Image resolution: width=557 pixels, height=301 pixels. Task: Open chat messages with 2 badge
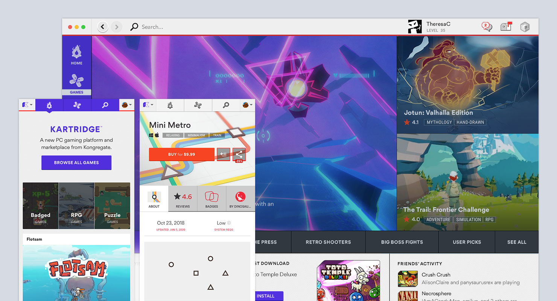[x=487, y=27]
